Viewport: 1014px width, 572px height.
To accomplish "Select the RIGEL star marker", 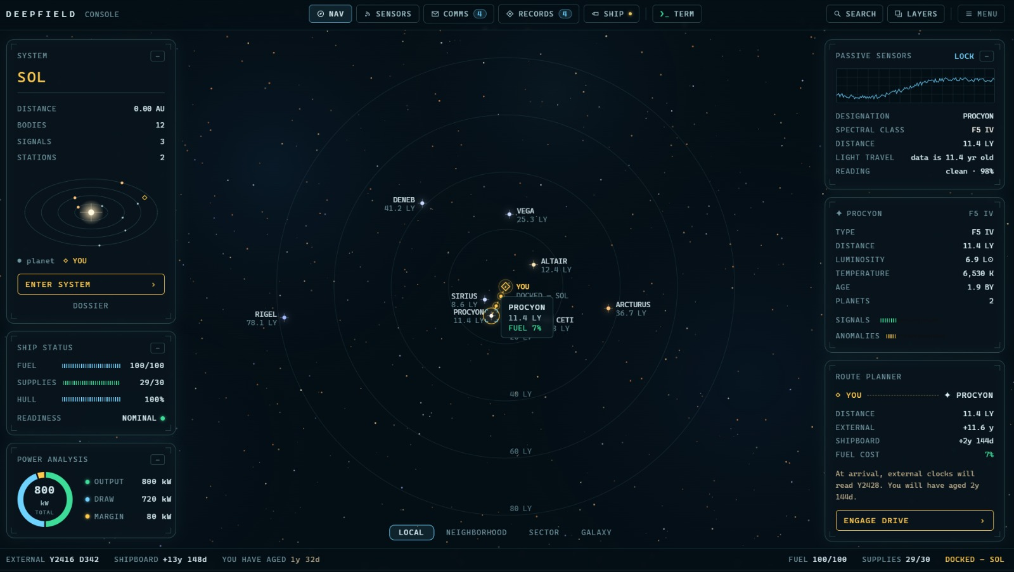I will point(284,317).
